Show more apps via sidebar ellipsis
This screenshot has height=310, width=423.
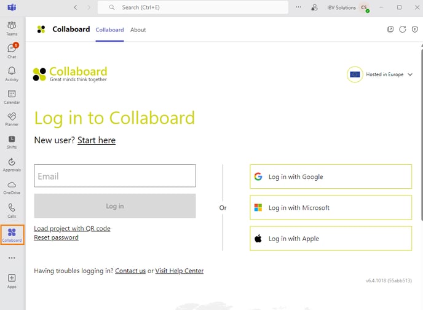(12, 258)
